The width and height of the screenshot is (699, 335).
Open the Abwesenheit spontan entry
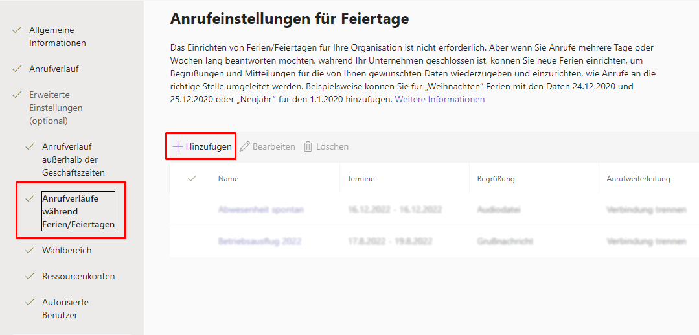tap(260, 209)
